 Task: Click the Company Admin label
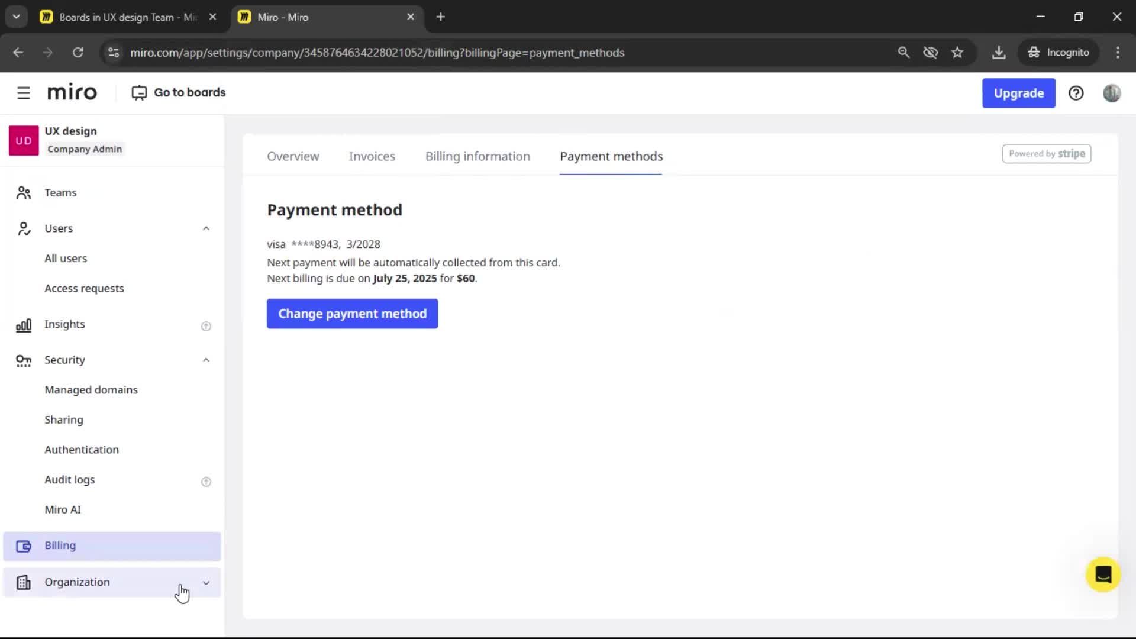coord(85,149)
